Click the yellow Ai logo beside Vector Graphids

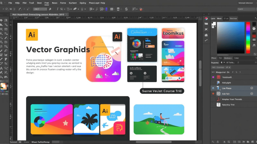tap(32, 35)
